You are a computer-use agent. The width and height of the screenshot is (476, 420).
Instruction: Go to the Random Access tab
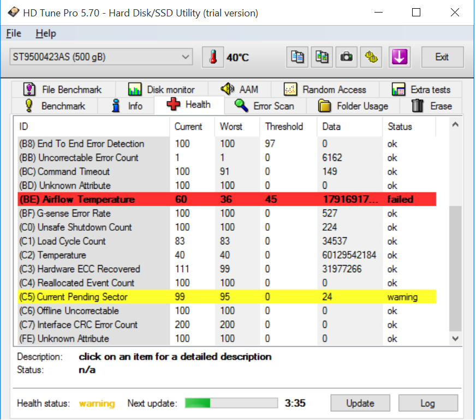pyautogui.click(x=325, y=89)
